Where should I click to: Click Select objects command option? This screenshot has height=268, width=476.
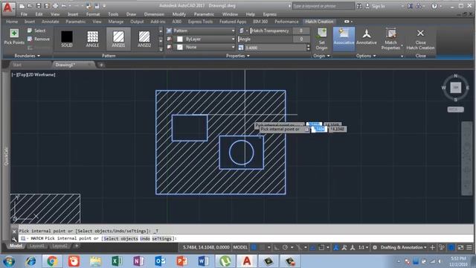[x=120, y=238]
